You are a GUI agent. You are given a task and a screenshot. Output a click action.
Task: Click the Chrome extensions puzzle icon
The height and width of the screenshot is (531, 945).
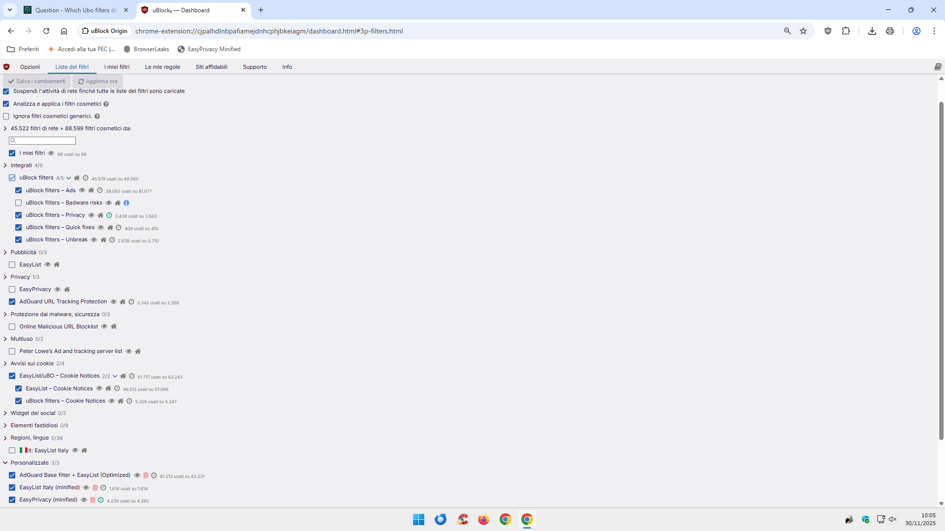(x=846, y=31)
